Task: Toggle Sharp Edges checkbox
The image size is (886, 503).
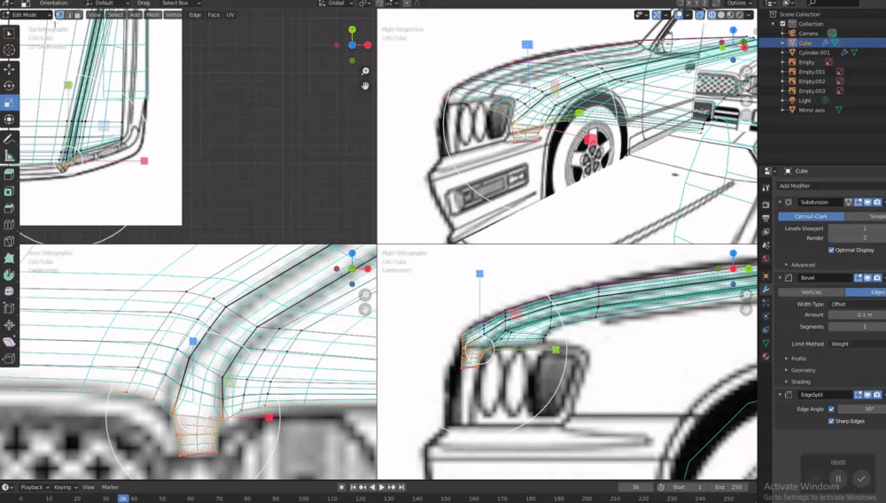Action: point(831,422)
